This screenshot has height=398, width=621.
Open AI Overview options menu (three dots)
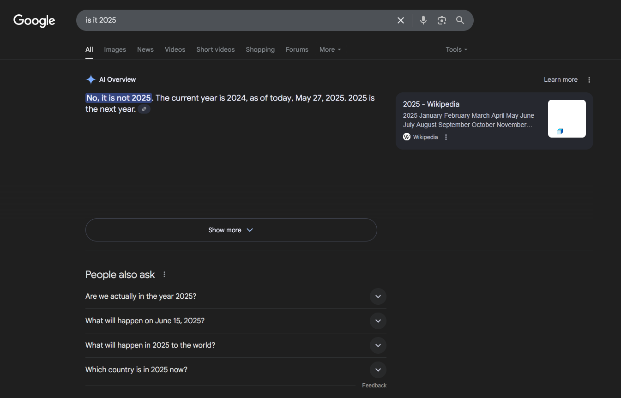click(x=589, y=80)
